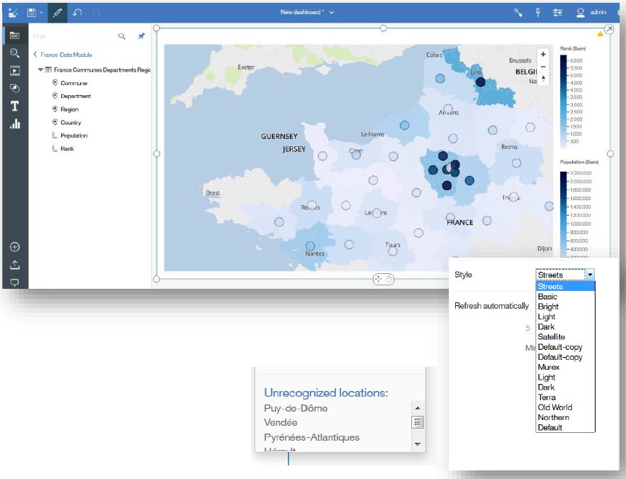
Task: Zoom in with map plus button
Action: tap(543, 55)
